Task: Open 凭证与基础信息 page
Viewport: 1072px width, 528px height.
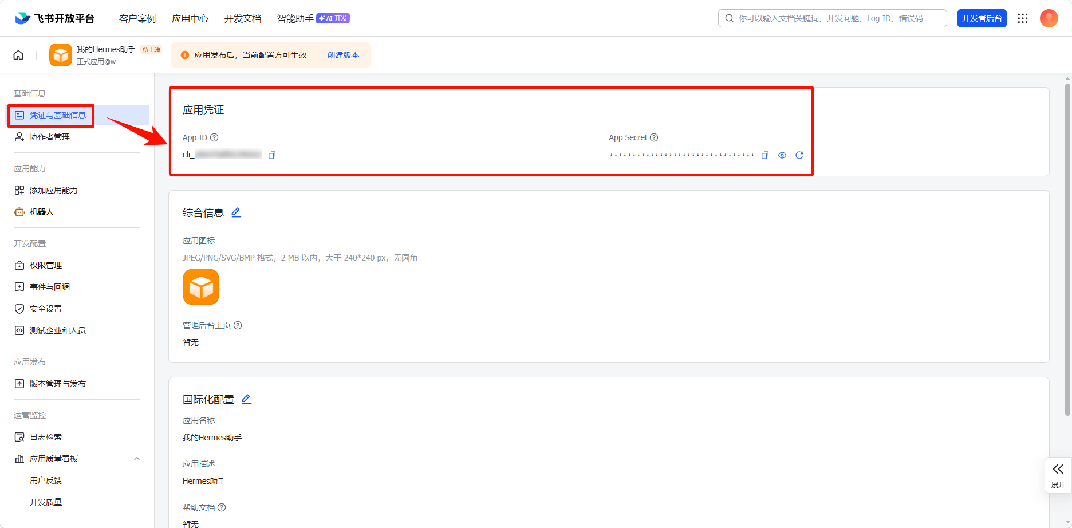Action: [x=78, y=115]
